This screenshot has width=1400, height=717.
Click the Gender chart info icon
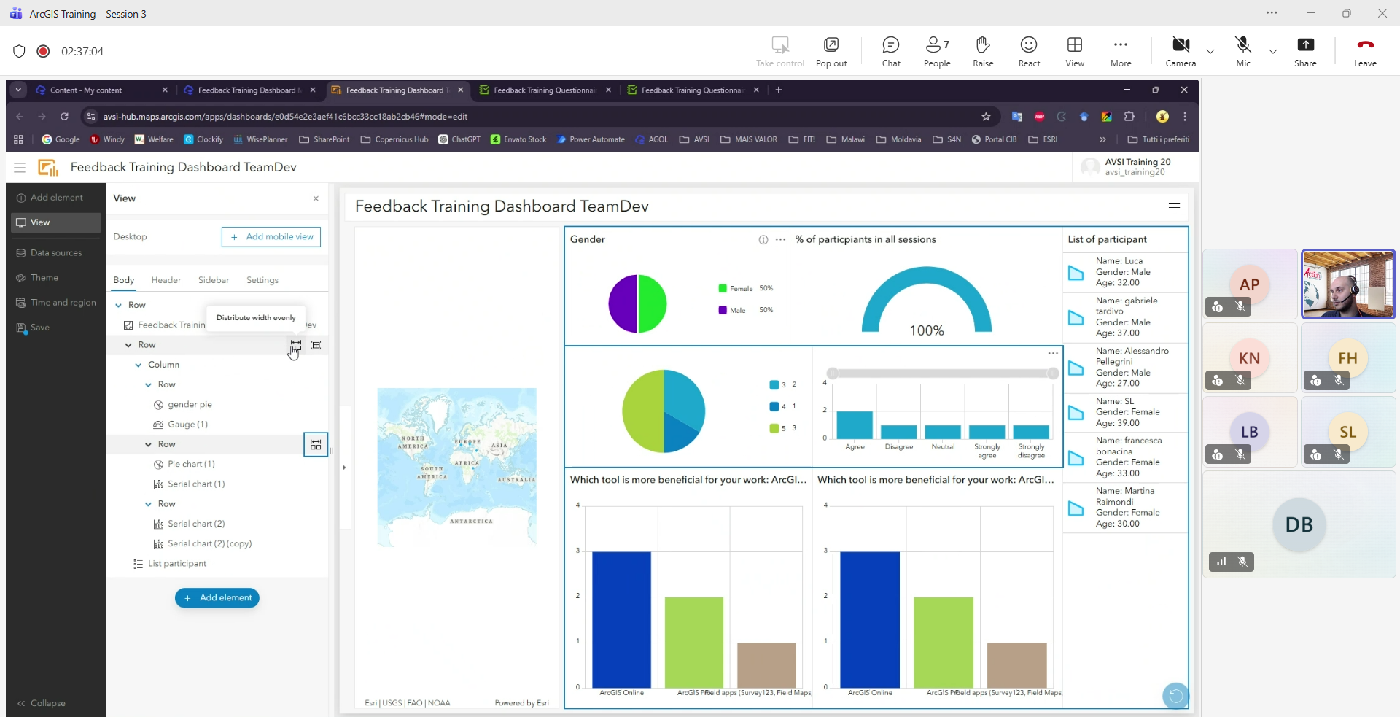(763, 239)
